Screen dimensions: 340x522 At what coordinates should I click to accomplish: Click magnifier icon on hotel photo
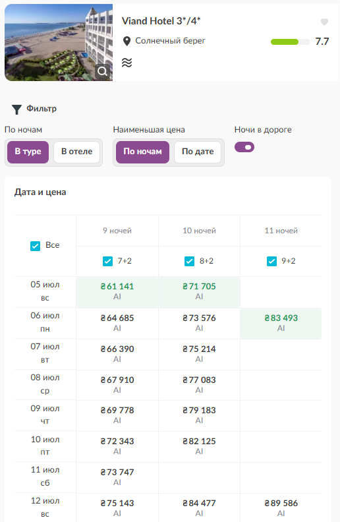pos(103,71)
